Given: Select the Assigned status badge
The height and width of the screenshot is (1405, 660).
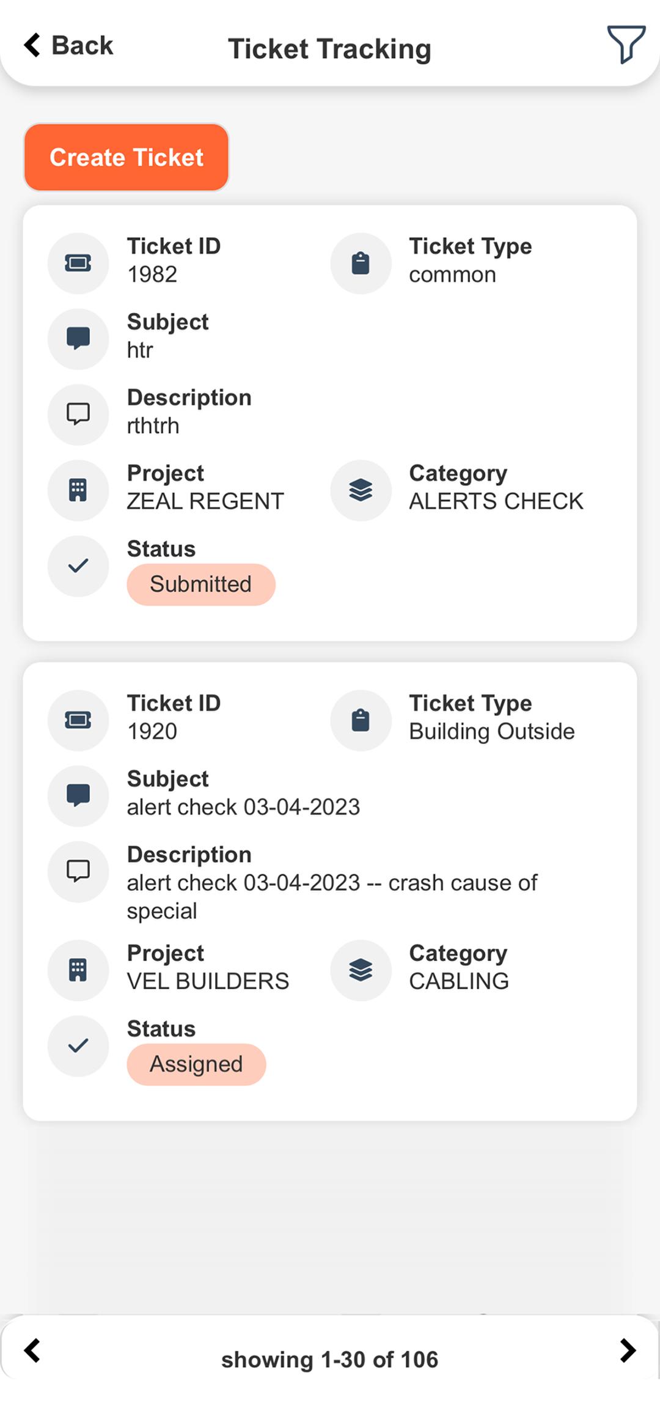Looking at the screenshot, I should click(x=196, y=1064).
